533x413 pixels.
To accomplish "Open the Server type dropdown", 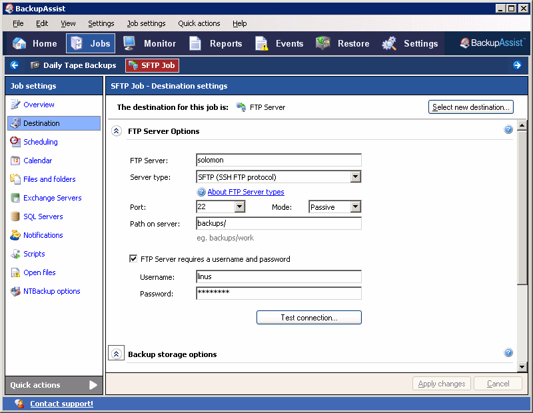I will tap(355, 177).
